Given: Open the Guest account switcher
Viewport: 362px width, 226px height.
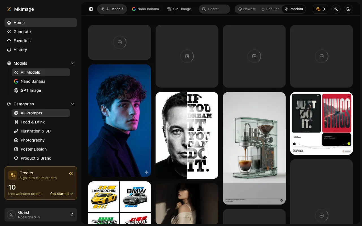Looking at the screenshot, I should click(x=41, y=215).
